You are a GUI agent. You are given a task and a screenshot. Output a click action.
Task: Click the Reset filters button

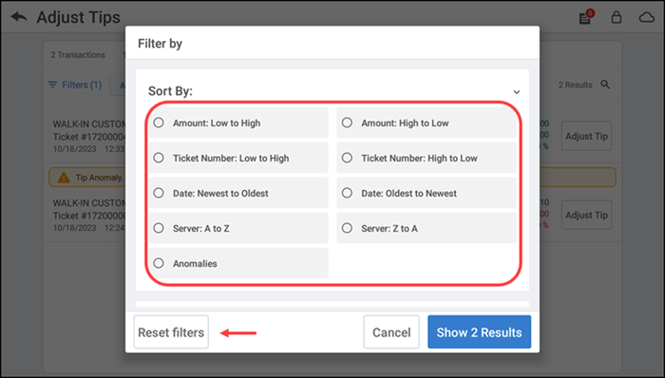tap(171, 332)
